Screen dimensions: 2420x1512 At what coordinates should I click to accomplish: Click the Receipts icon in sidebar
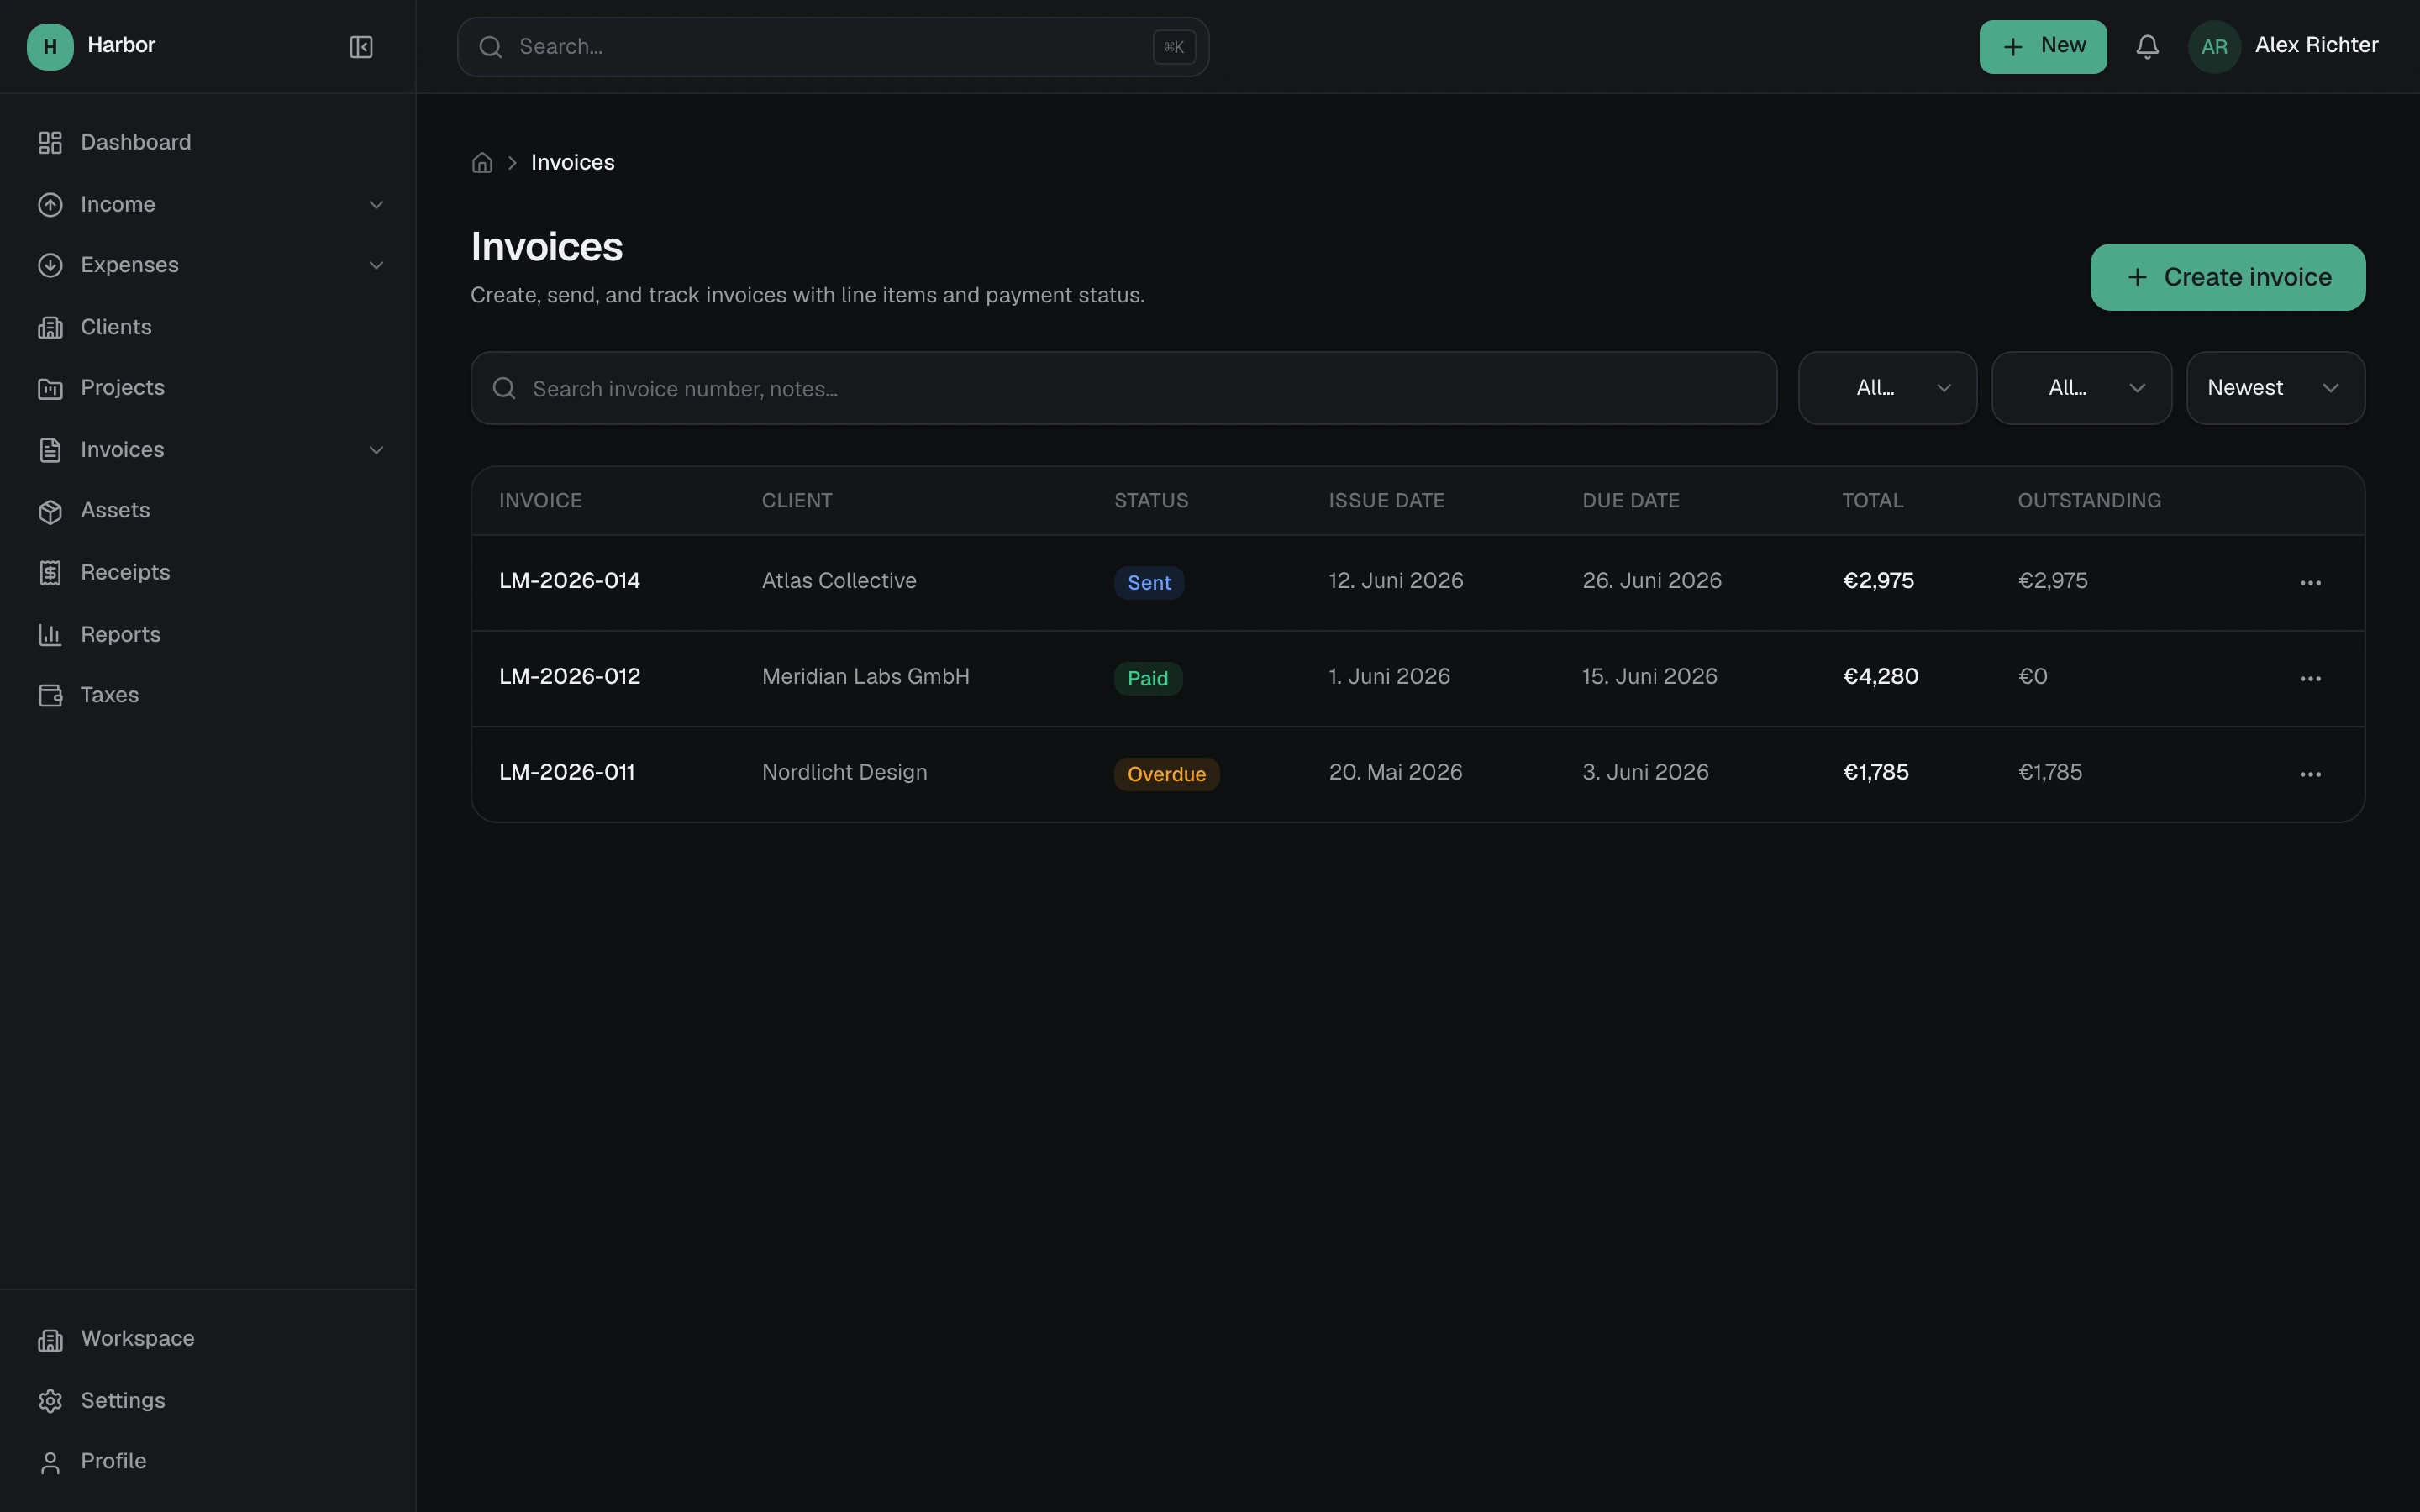(50, 573)
